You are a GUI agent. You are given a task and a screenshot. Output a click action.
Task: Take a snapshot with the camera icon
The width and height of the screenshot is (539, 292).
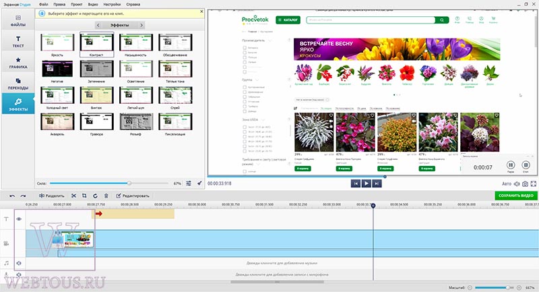(525, 184)
